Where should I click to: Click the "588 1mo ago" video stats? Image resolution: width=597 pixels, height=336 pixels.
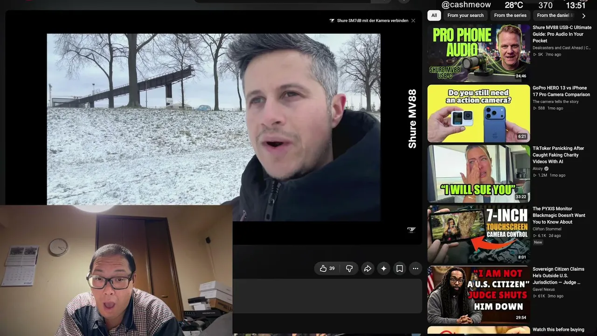pyautogui.click(x=548, y=108)
